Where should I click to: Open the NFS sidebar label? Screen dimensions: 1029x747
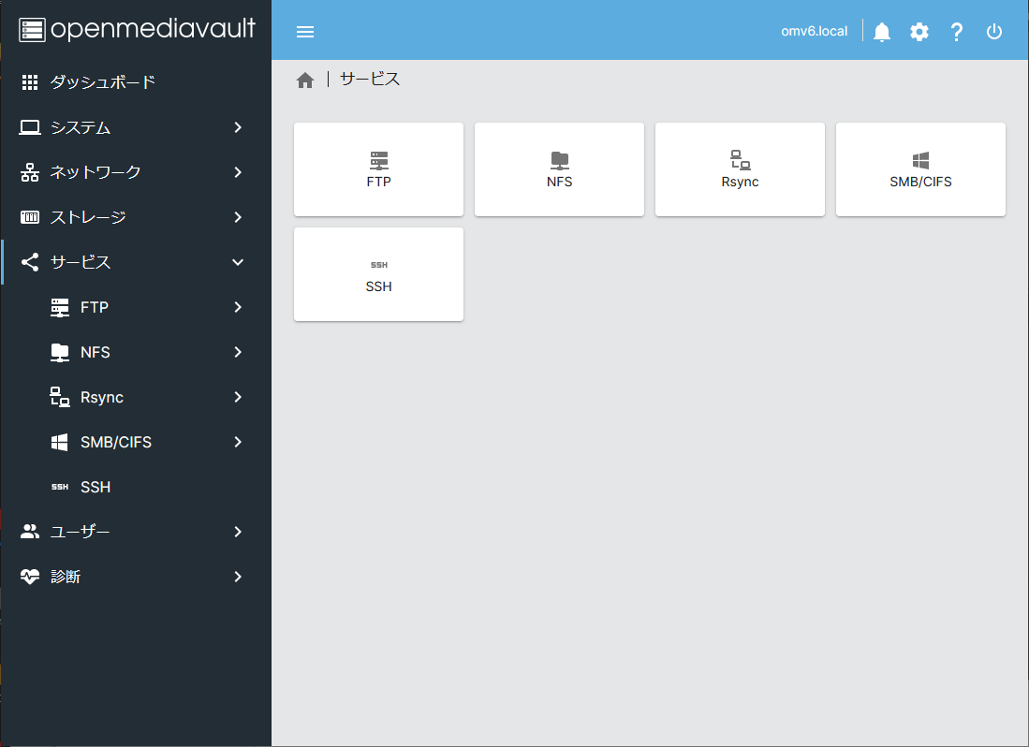96,352
